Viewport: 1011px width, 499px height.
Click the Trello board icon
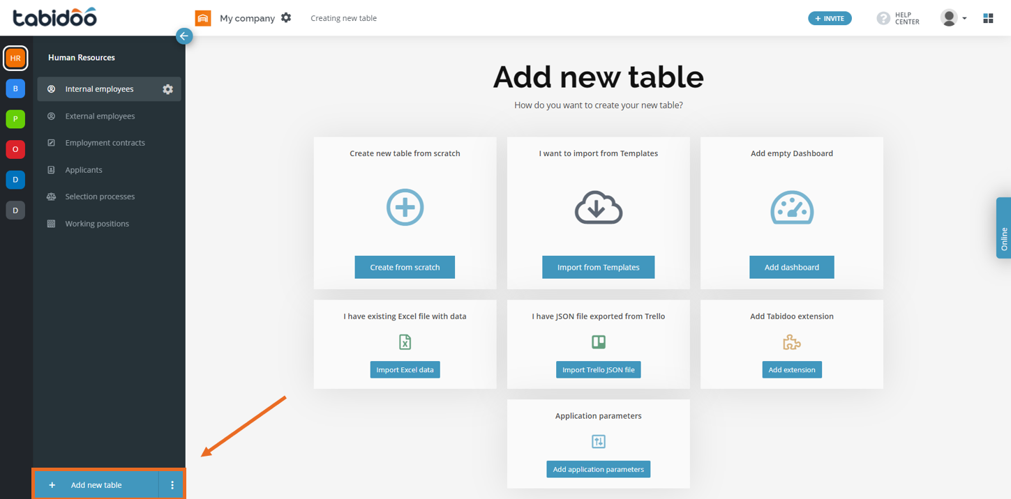(599, 342)
